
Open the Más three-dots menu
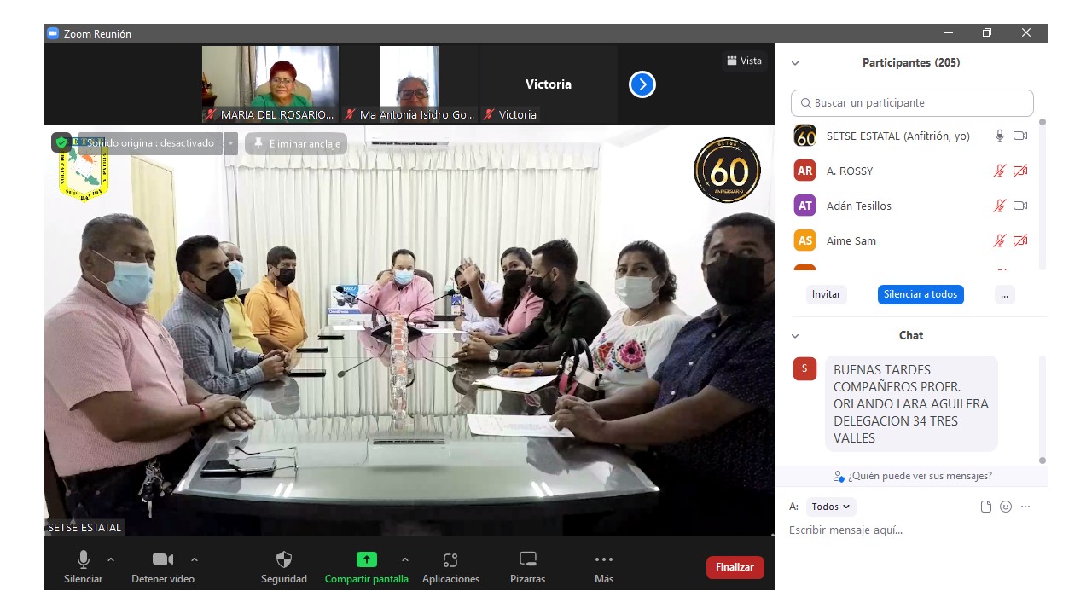coord(604,559)
